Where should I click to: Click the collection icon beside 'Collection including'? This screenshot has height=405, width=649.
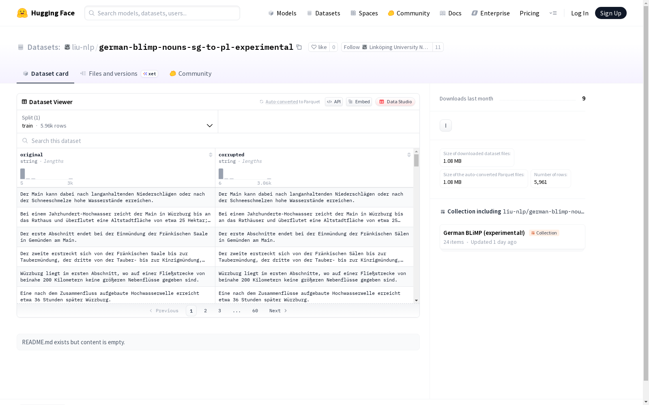(443, 211)
